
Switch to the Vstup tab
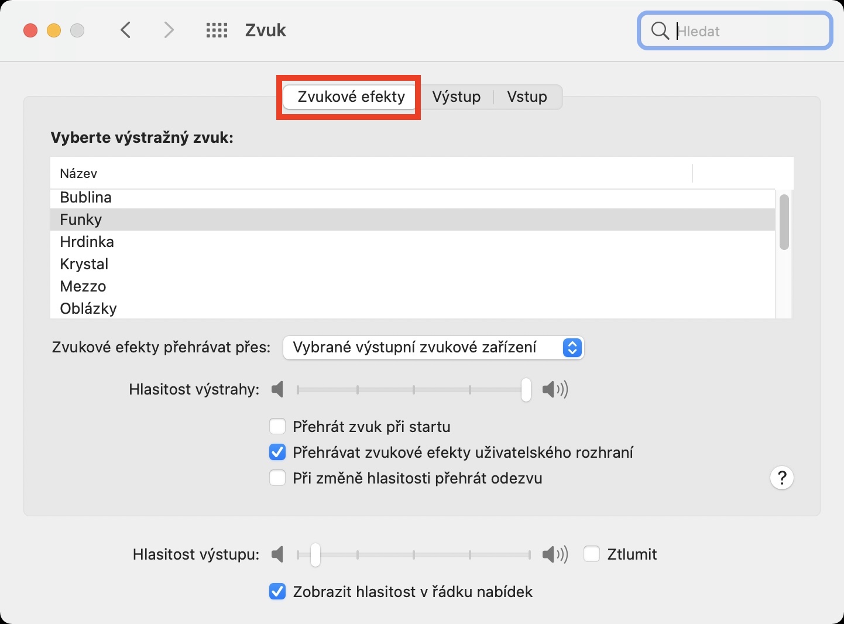coord(527,97)
